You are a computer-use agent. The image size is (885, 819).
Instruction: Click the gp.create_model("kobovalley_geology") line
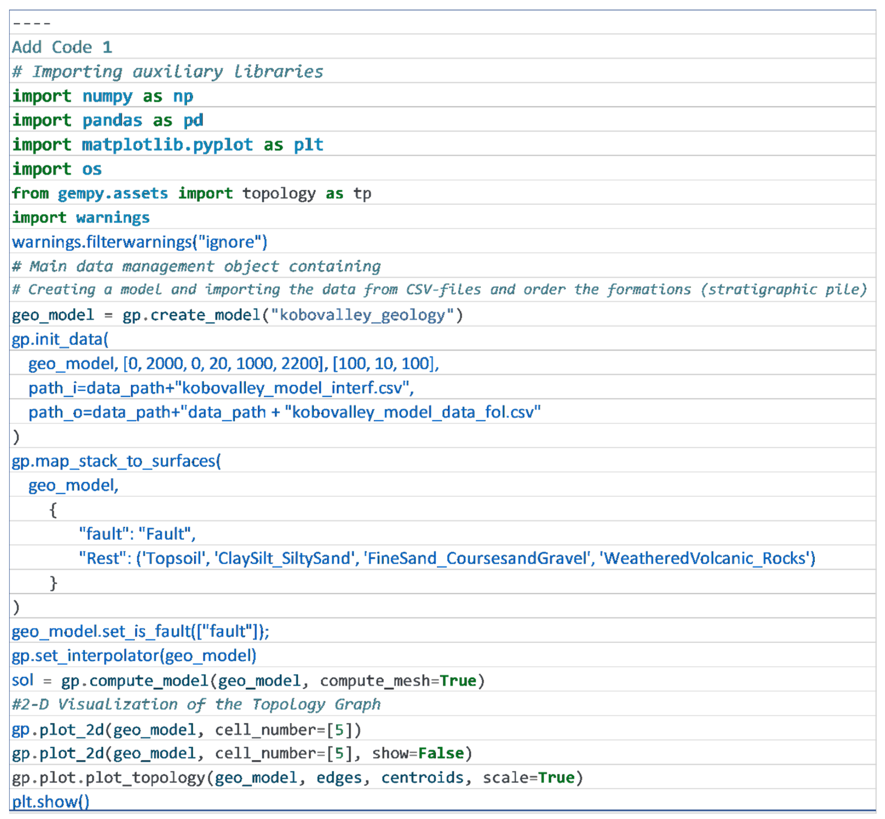pyautogui.click(x=237, y=315)
